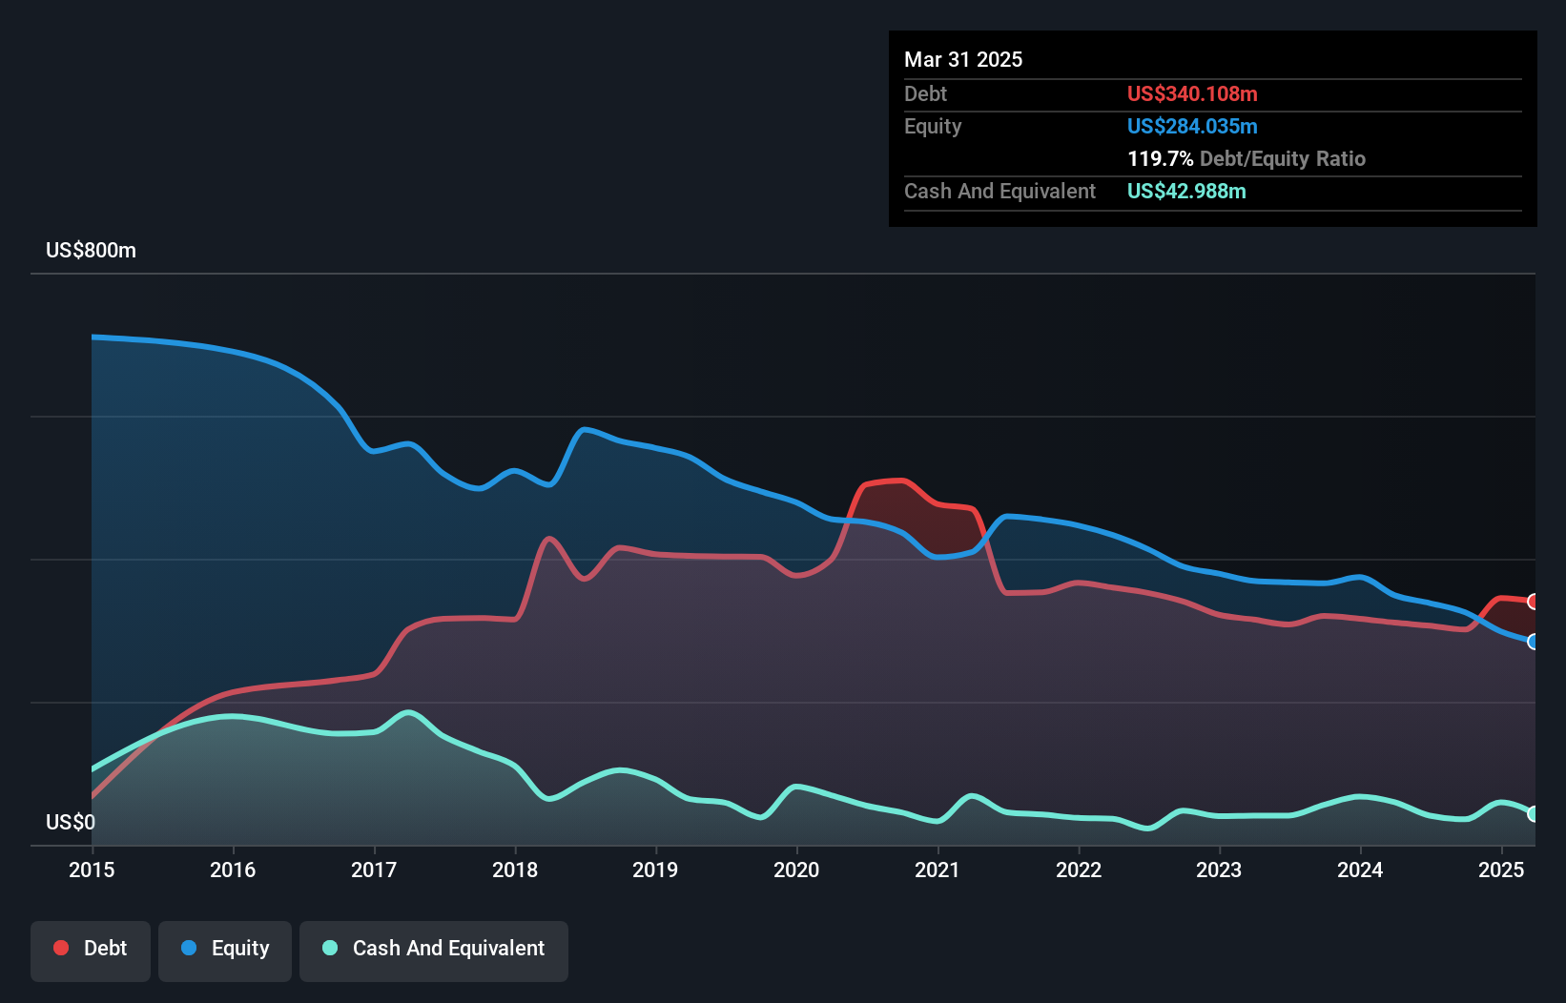This screenshot has width=1566, height=1003.
Task: Click the US$340.108m Debt value
Action: 1192,93
